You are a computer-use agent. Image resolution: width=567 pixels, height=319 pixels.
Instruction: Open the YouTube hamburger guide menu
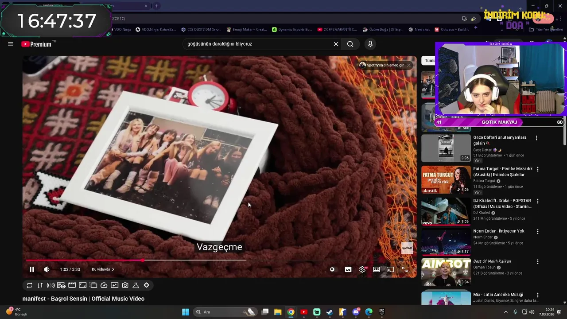pos(11,44)
